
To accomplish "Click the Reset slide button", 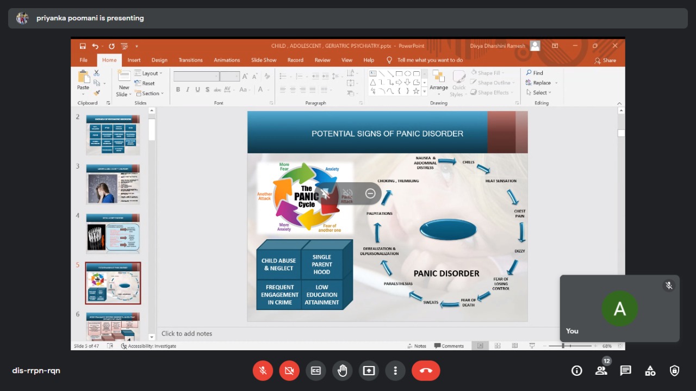I will pyautogui.click(x=145, y=83).
